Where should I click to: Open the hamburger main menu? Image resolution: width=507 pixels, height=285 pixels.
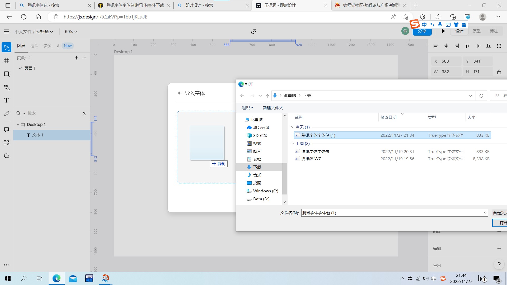coord(7,31)
